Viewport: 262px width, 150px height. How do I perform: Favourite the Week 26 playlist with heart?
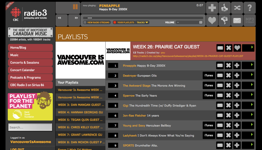pyautogui.click(x=237, y=48)
